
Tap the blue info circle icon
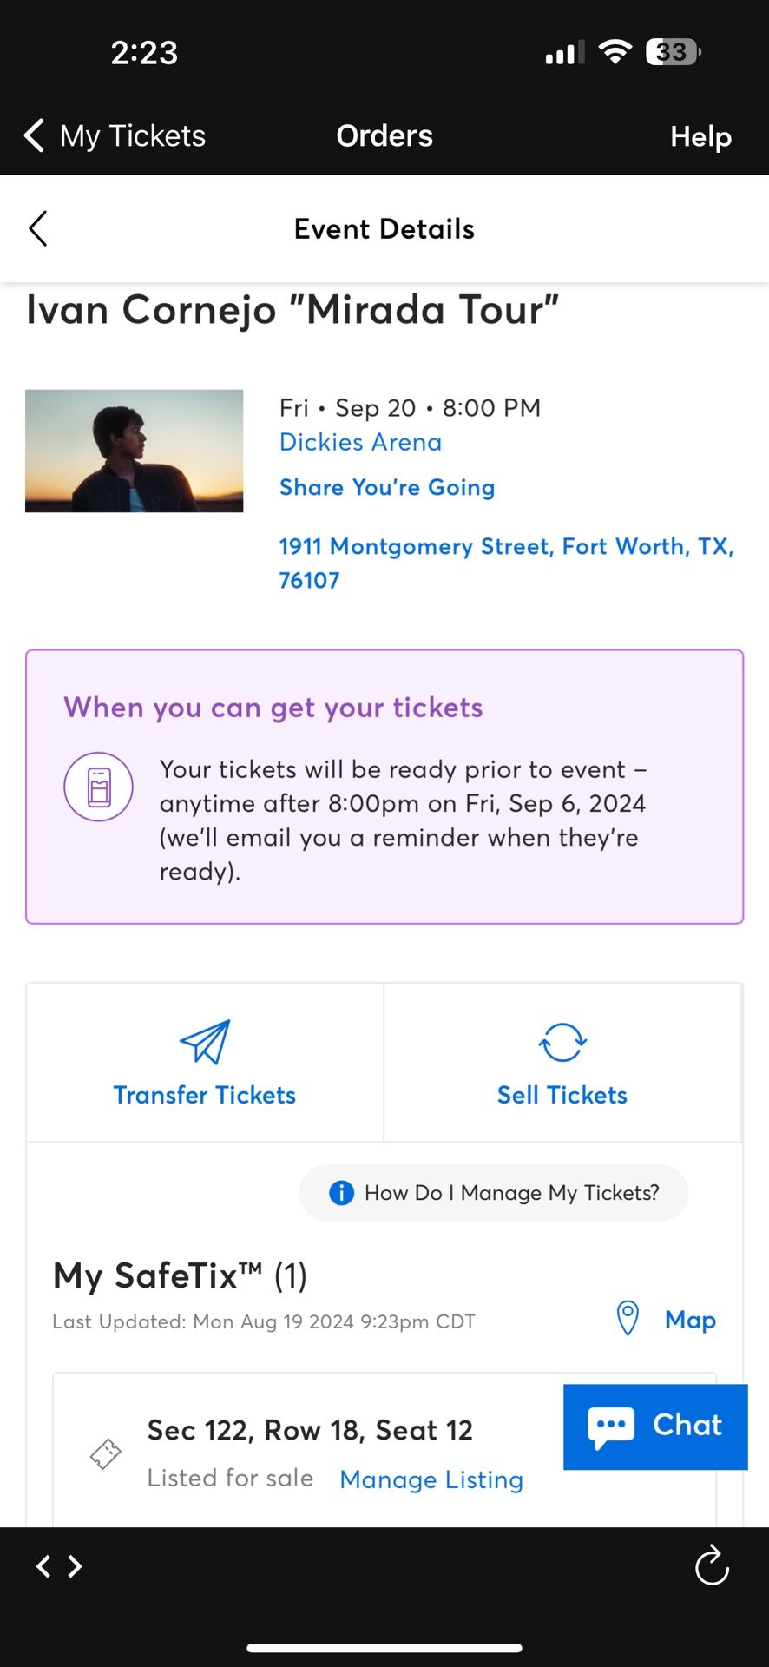[x=341, y=1193]
